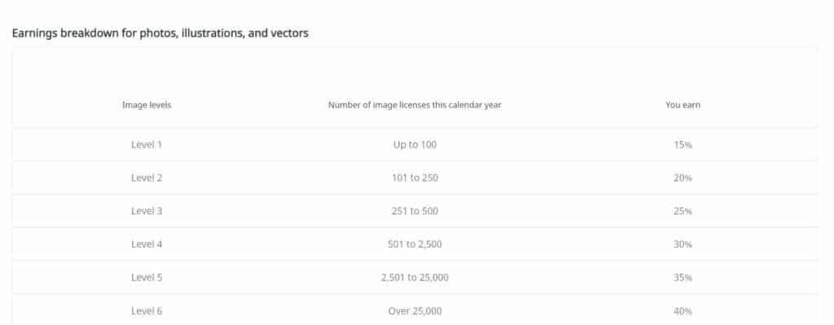Image resolution: width=834 pixels, height=325 pixels.
Task: Click the '101 to 250' cell
Action: click(415, 178)
